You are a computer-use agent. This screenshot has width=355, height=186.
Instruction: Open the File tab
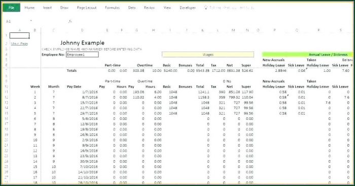pyautogui.click(x=11, y=8)
